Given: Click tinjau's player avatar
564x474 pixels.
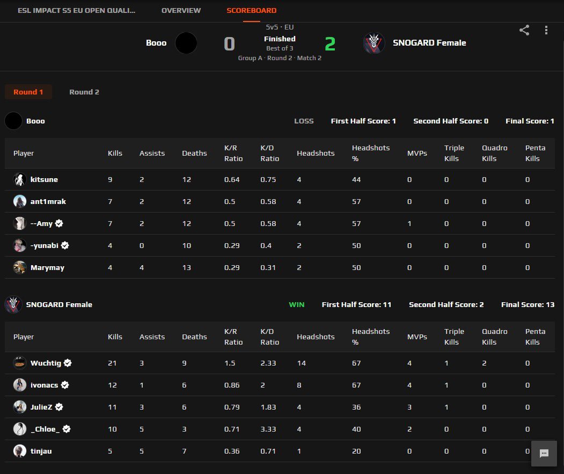Looking at the screenshot, I should (20, 451).
